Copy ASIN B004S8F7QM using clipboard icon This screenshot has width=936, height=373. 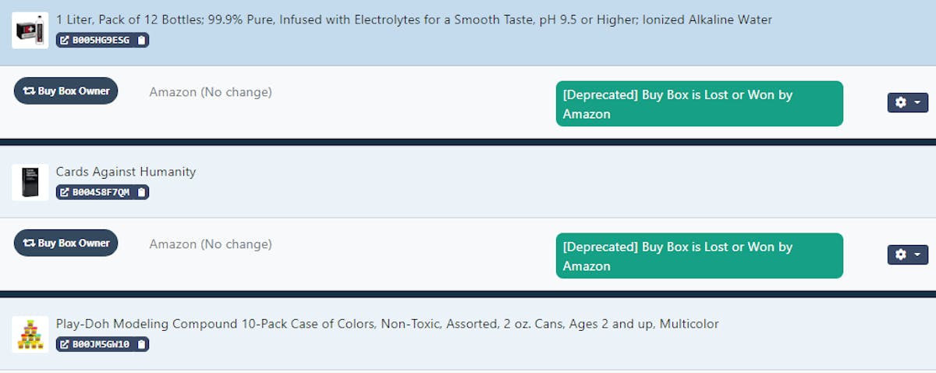(140, 192)
